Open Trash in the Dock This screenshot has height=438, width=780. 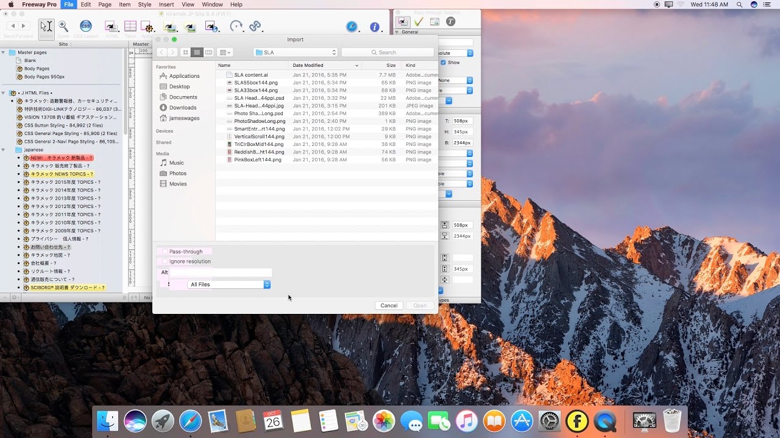[672, 421]
